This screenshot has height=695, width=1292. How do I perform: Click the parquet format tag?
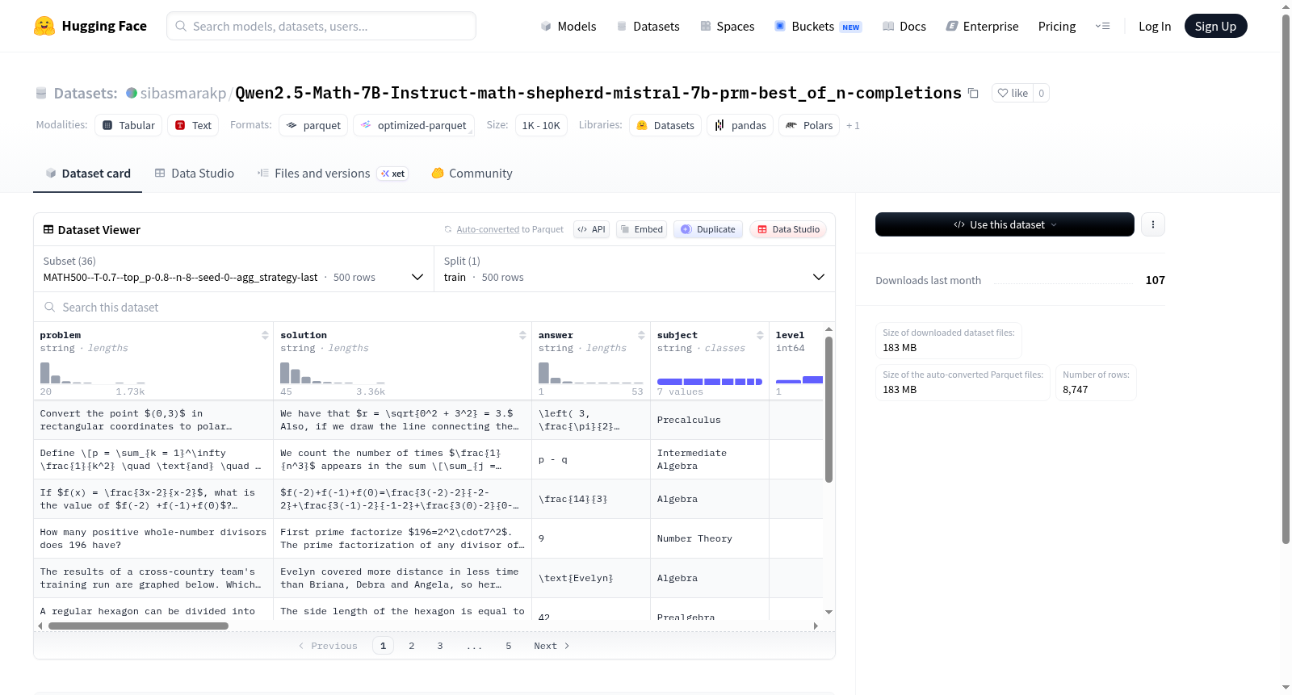click(x=313, y=125)
